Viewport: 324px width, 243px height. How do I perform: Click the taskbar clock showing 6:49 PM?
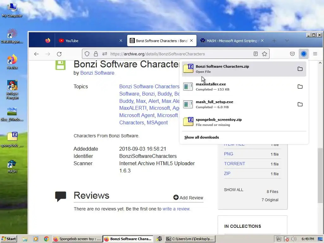[308, 239]
